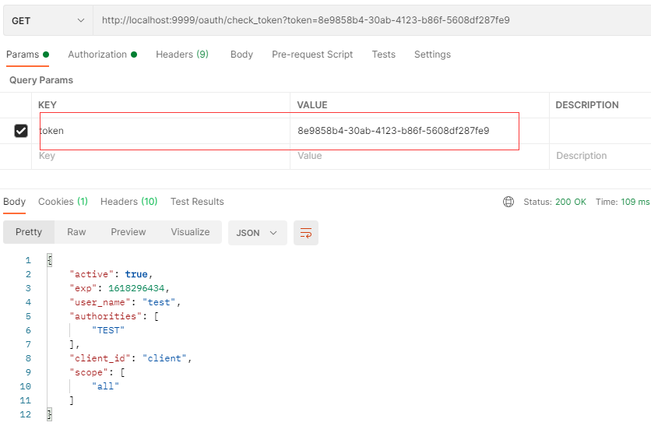Screen dimensions: 651x426
Task: Open the Test Results tab
Action: pos(197,202)
